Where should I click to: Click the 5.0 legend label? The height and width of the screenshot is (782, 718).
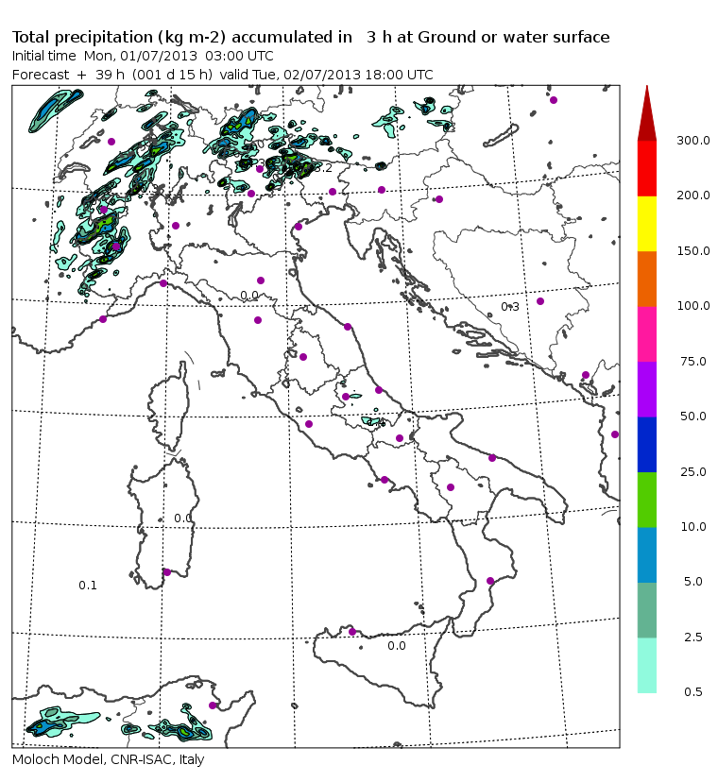pyautogui.click(x=693, y=582)
